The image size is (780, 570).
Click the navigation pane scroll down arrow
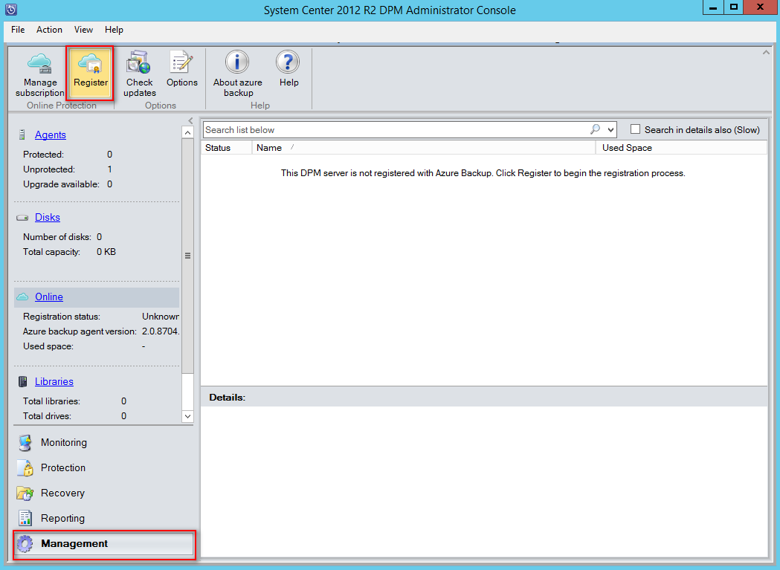187,416
